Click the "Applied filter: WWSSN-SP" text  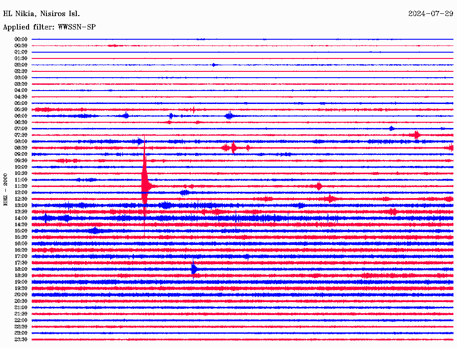tap(49, 27)
